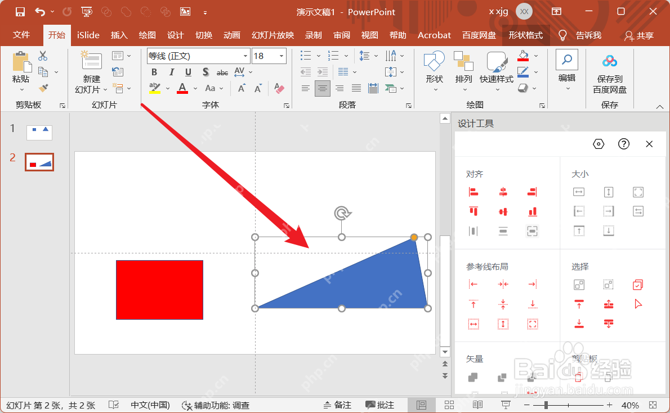Click the 批注 comments button in status bar
The height and width of the screenshot is (413, 670).
380,405
